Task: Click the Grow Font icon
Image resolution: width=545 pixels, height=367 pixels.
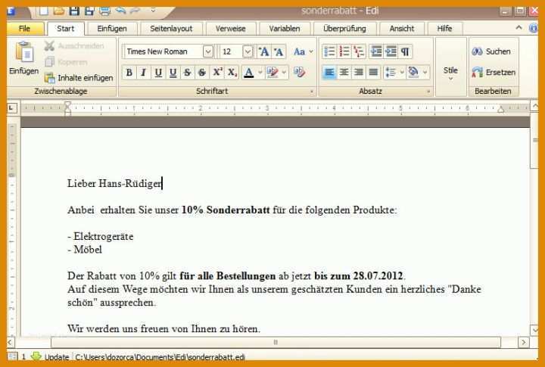Action: 264,51
